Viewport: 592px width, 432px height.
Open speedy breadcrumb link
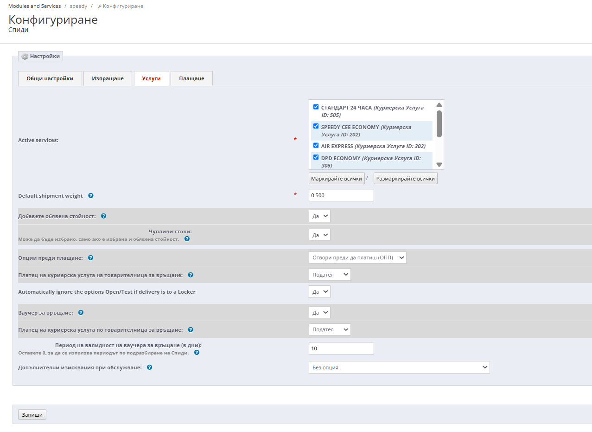point(78,6)
